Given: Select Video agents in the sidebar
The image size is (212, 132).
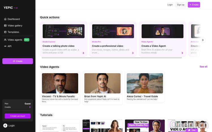Looking at the screenshot, I should tap(14, 40).
